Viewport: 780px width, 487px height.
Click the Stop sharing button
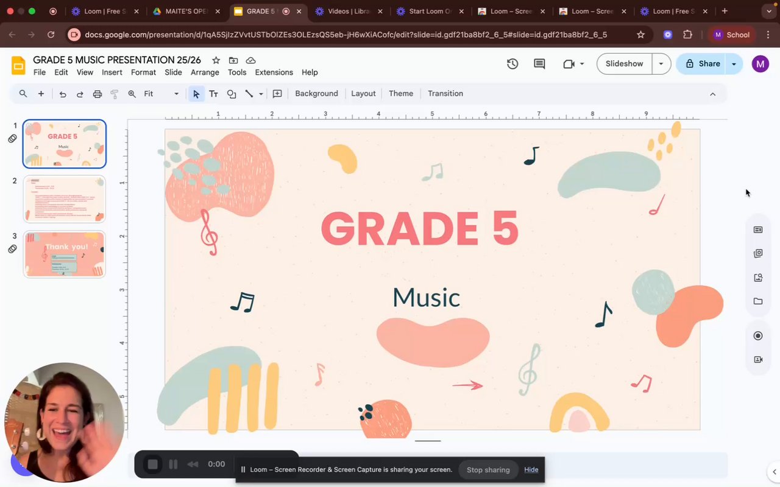(487, 470)
